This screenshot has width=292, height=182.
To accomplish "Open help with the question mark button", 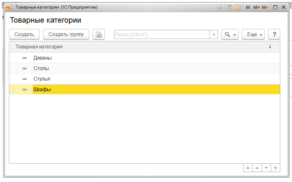I will pos(274,34).
